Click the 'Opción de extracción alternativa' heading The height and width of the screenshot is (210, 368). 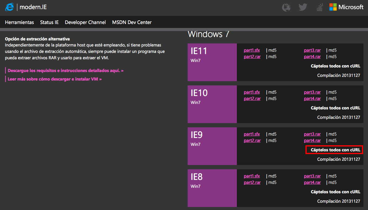pyautogui.click(x=37, y=39)
